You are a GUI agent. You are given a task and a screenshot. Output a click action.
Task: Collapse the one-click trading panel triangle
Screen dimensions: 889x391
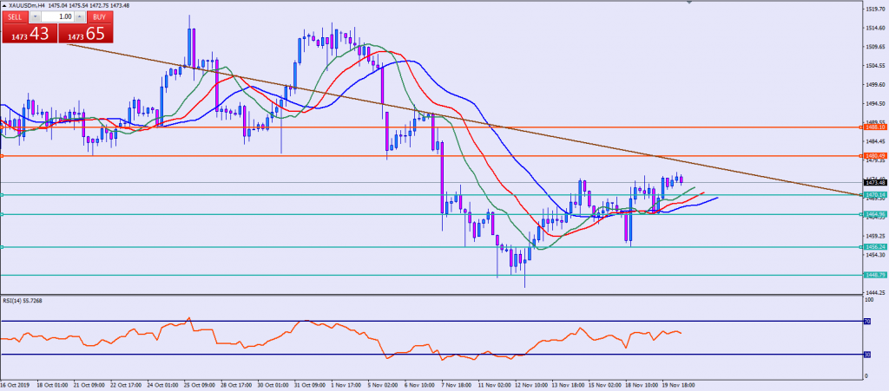click(3, 5)
